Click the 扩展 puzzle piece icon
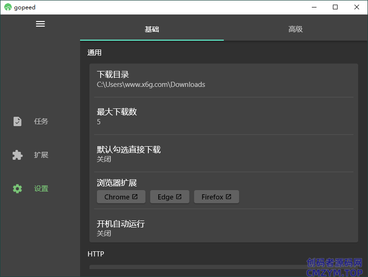Screen dimensions: 368x277 [17, 155]
